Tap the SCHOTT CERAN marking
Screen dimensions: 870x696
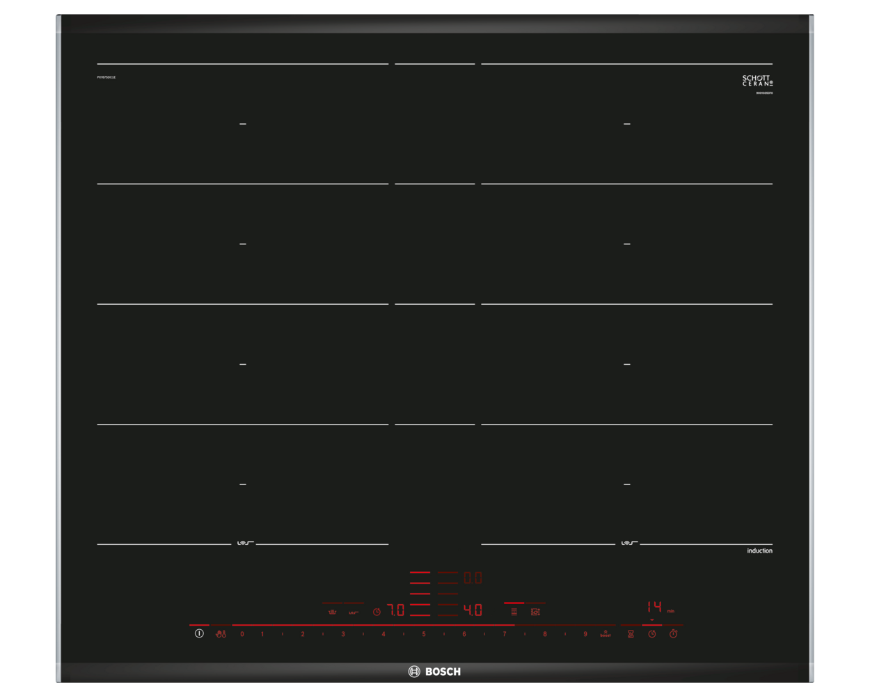(757, 81)
